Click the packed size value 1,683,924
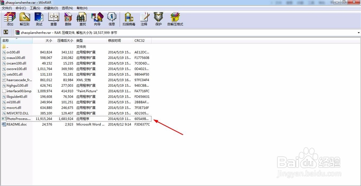This screenshot has width=361, height=186. 66,119
